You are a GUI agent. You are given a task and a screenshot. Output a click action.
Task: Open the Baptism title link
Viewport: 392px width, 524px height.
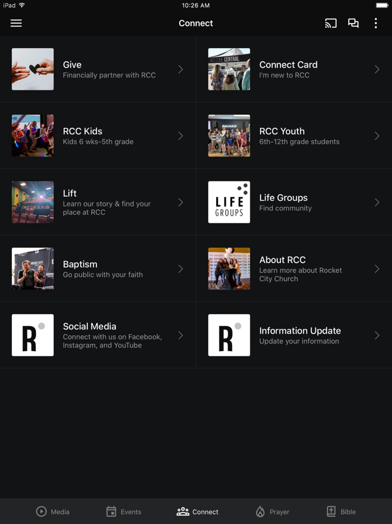coord(80,264)
